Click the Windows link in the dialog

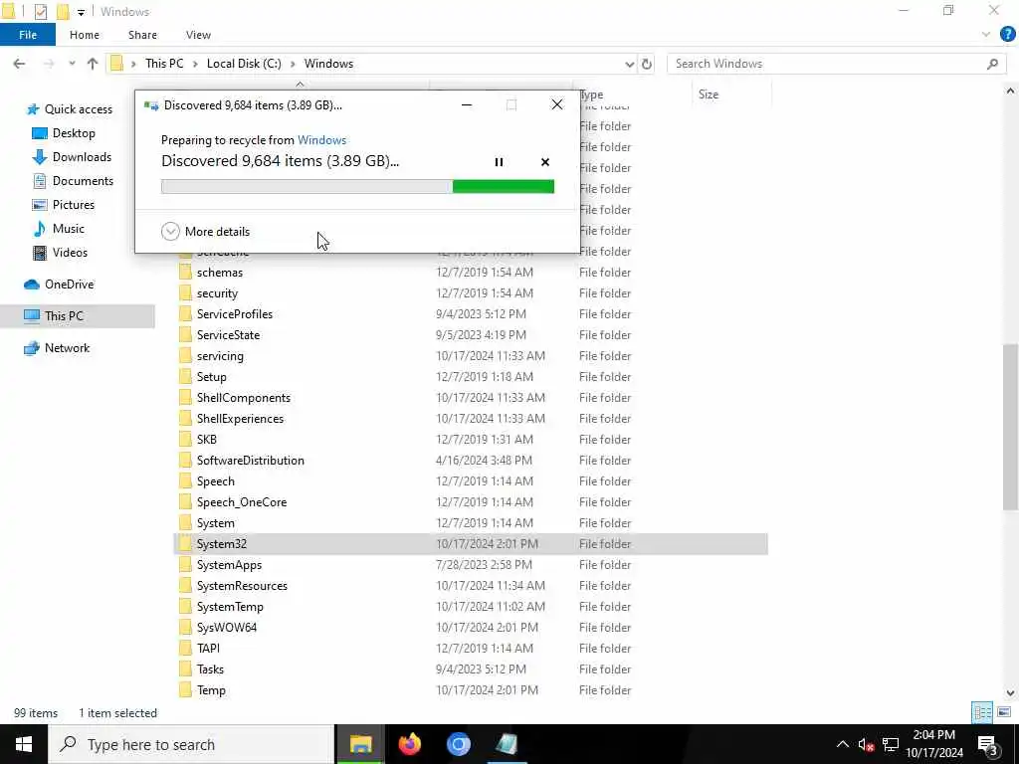click(x=321, y=139)
